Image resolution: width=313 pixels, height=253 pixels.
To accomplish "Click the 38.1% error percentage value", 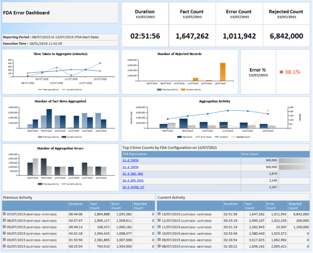I will coord(292,72).
